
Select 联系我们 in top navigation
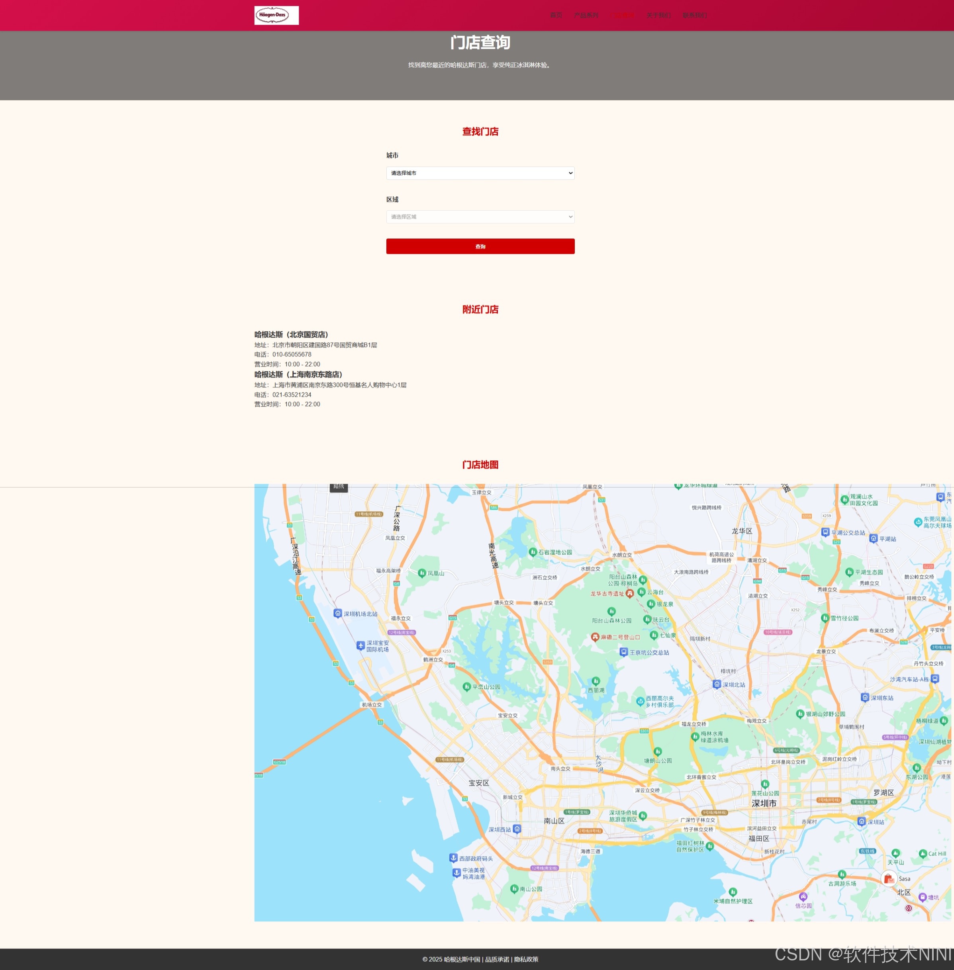(694, 15)
